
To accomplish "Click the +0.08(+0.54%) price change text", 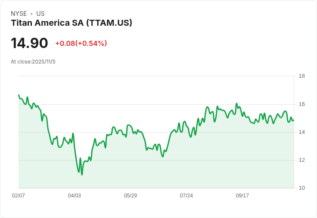I will (x=81, y=43).
